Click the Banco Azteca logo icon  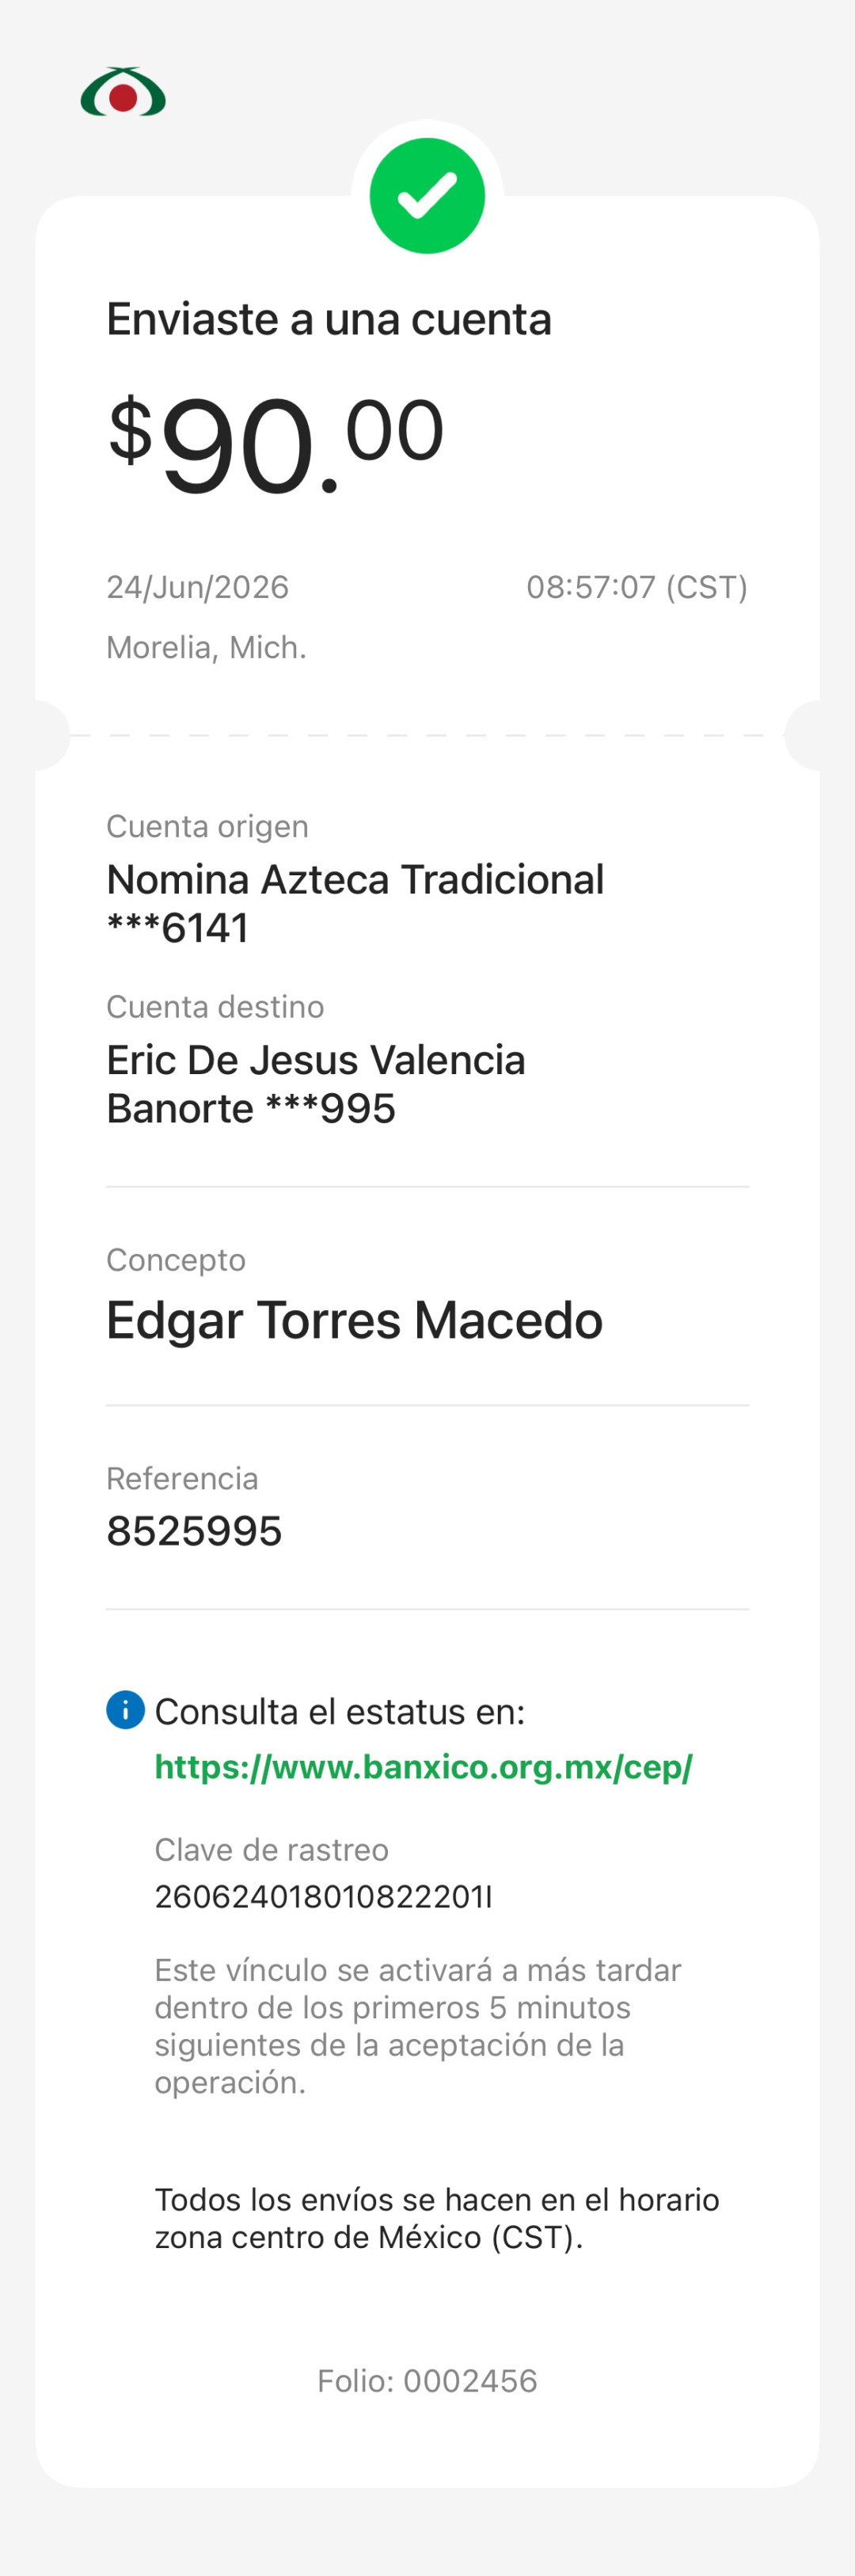tap(123, 93)
